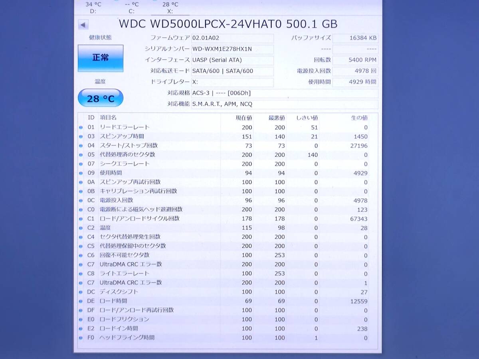This screenshot has height=359, width=479.
Task: Click status dot for DF ロード/アンロード再試行回数
Action: (x=81, y=311)
